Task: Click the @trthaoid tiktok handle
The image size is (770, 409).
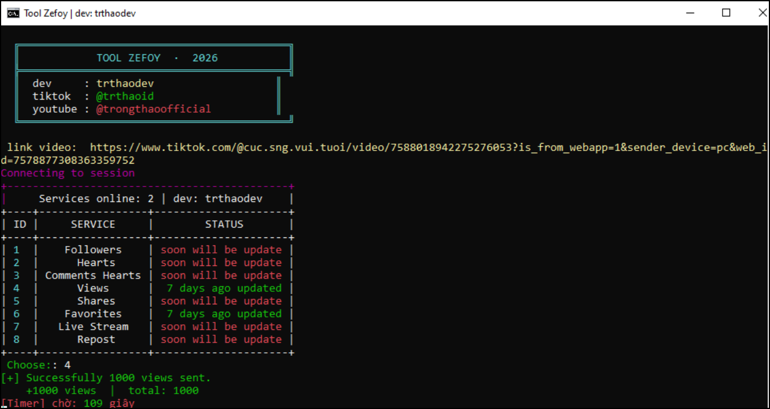Action: (125, 96)
